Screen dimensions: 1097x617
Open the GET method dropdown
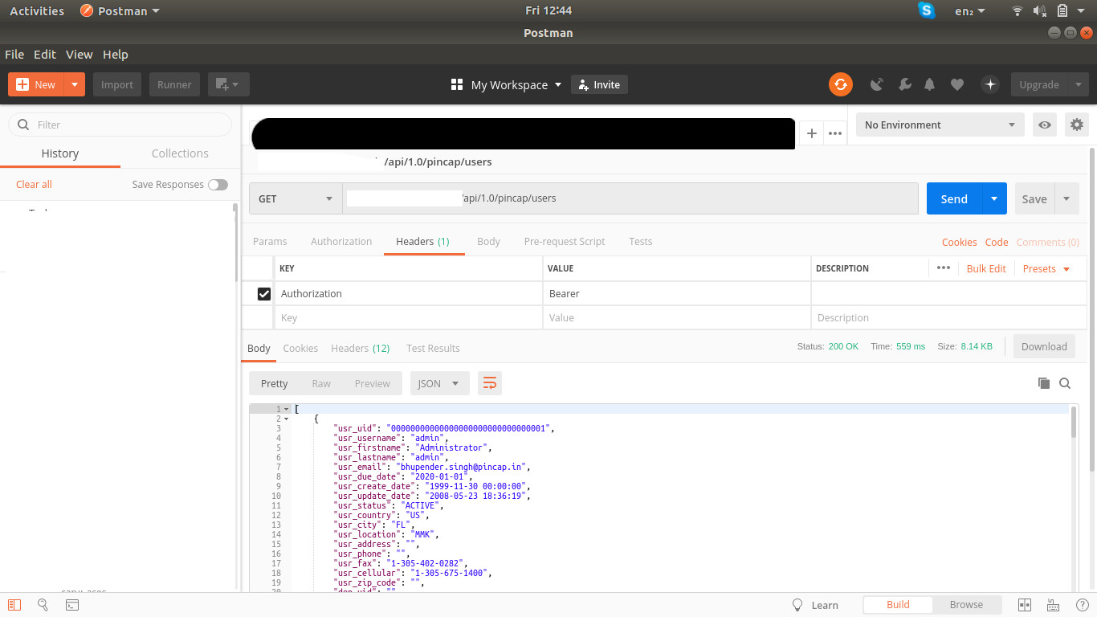(x=296, y=198)
